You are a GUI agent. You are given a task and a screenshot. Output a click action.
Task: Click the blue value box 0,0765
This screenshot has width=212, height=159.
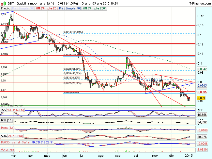tap(202, 86)
